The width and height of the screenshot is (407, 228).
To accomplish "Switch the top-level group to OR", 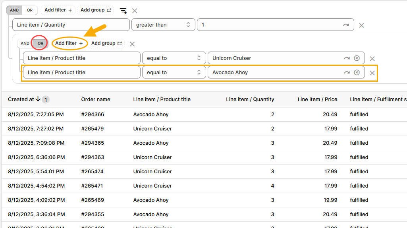I will pyautogui.click(x=30, y=10).
